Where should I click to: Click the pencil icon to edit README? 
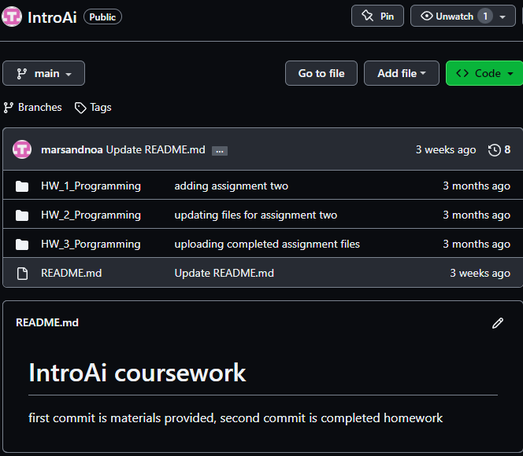(497, 322)
